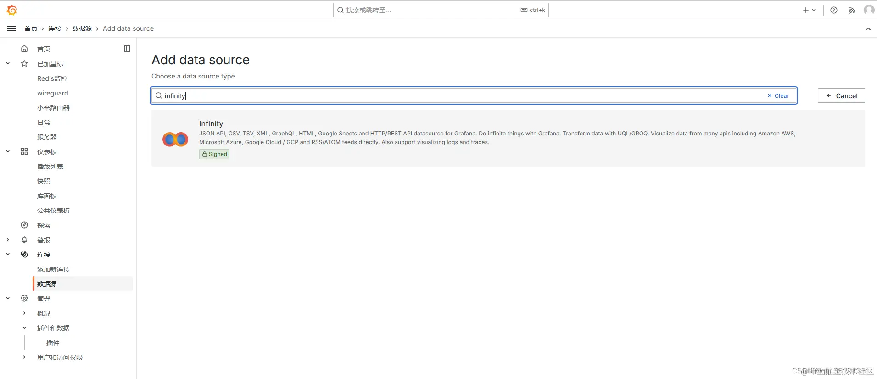Collapse the top bar with chevron

(868, 29)
